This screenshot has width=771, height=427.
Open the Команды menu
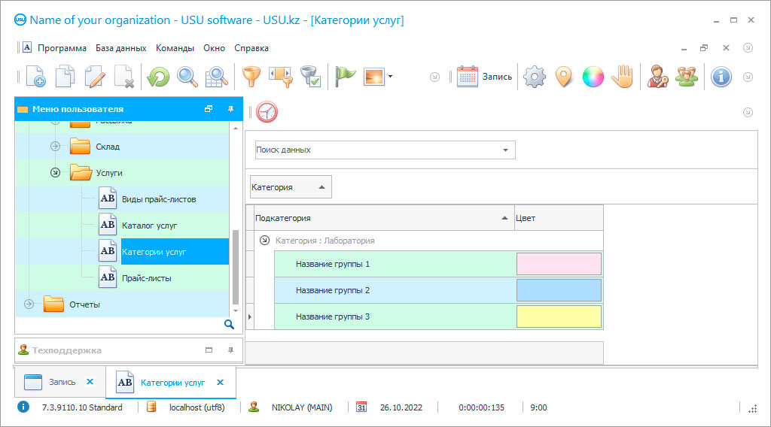175,48
